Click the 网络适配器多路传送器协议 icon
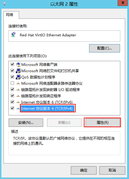129x179 pixels. pyautogui.click(x=18, y=83)
